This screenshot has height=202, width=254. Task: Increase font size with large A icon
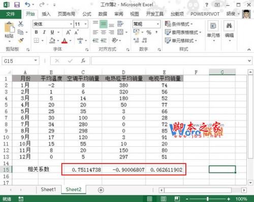point(68,32)
